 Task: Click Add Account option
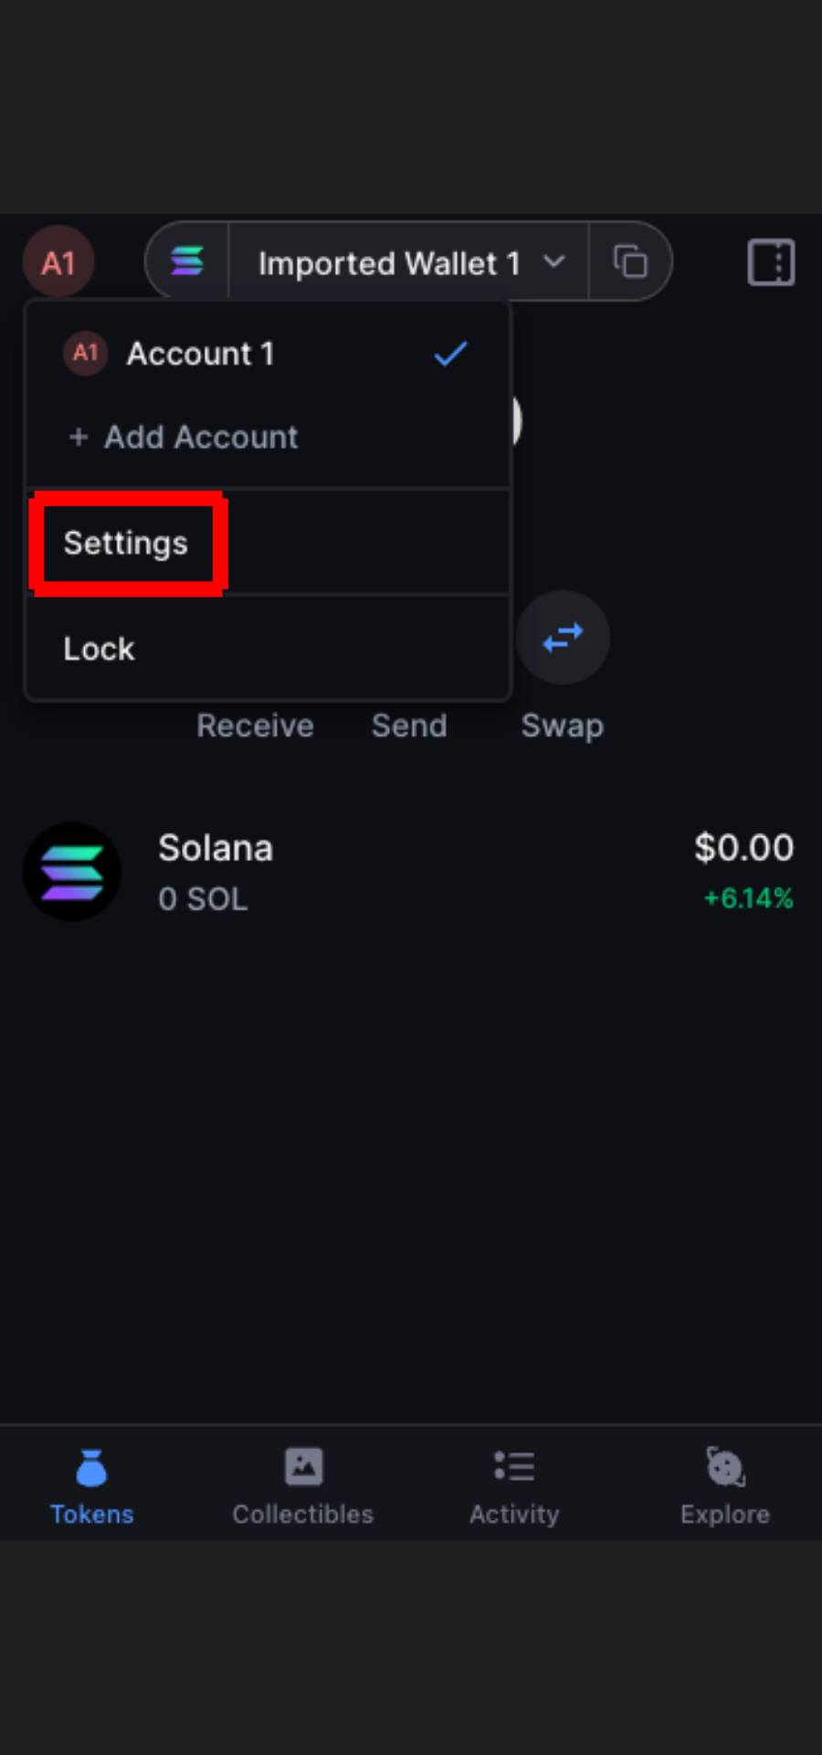click(x=183, y=437)
